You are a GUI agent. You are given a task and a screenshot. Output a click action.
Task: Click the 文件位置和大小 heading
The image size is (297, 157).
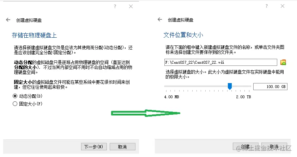(x=183, y=35)
